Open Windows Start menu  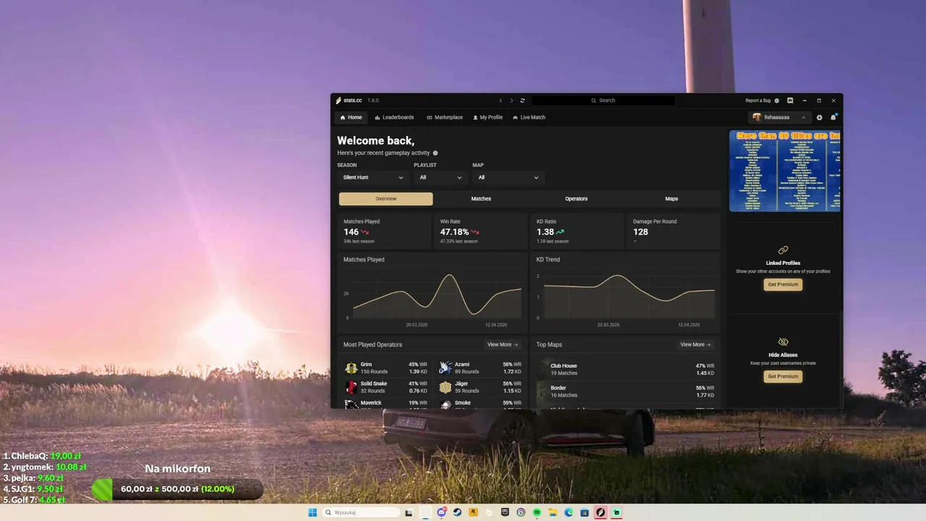(313, 512)
